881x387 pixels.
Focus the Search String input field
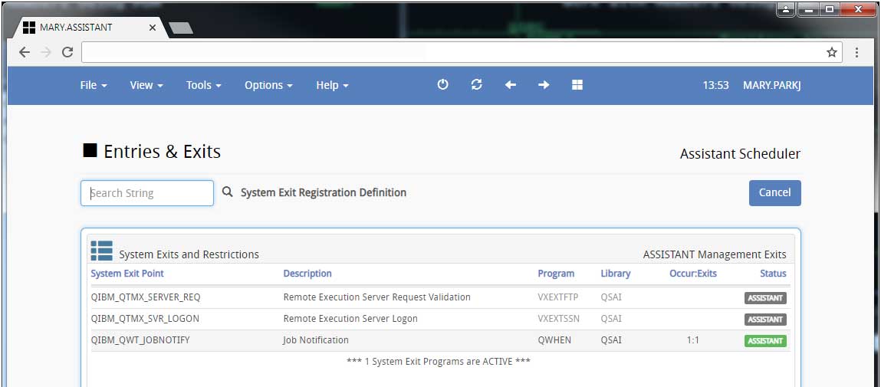tap(147, 193)
